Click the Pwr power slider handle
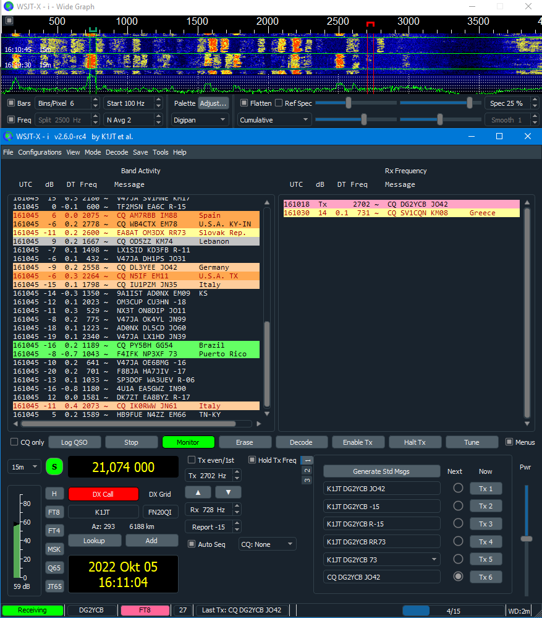 pyautogui.click(x=526, y=539)
